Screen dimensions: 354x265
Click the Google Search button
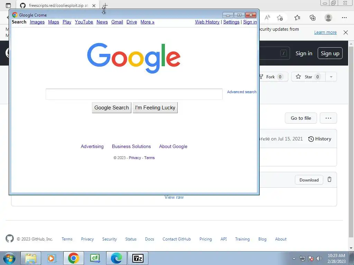112,108
